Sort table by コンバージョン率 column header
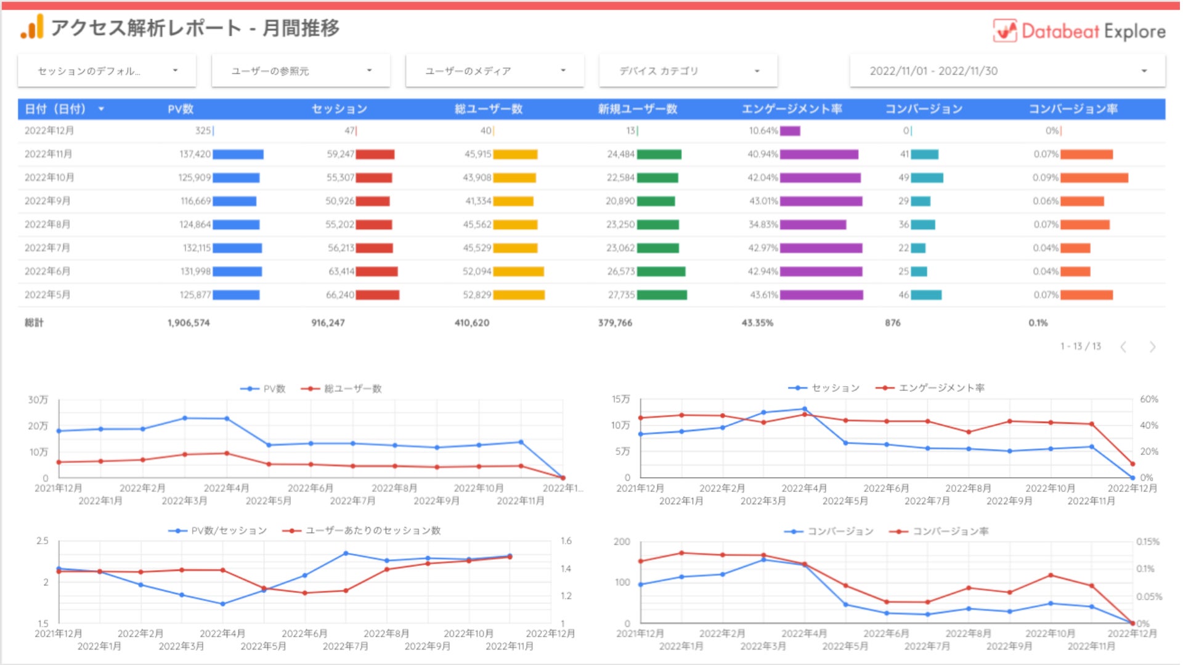 pos(1073,109)
